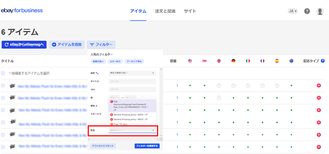Open the user profile avatar menu
The image size is (329, 154).
click(320, 11)
